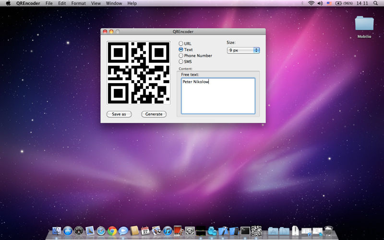Launch Google Chrome from the dock
The width and height of the screenshot is (384, 240).
112,231
